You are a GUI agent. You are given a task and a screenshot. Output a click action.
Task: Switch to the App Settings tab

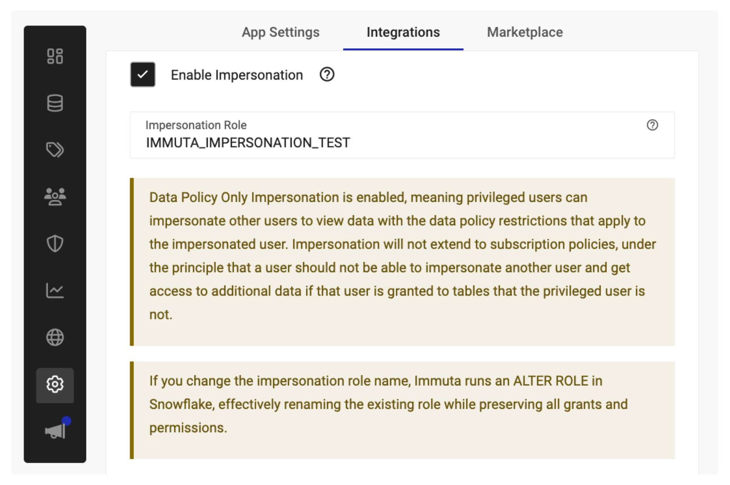click(x=280, y=32)
